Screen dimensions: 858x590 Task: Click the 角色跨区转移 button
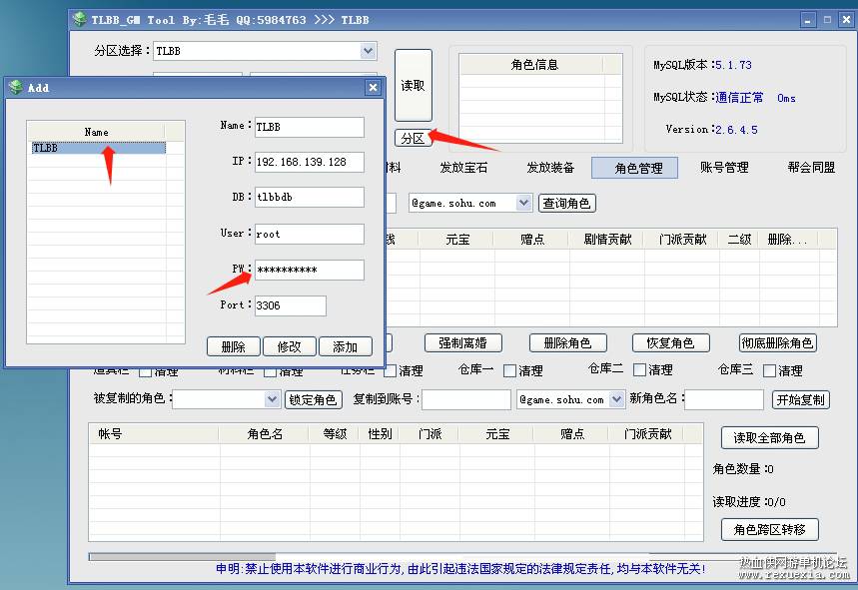(769, 529)
